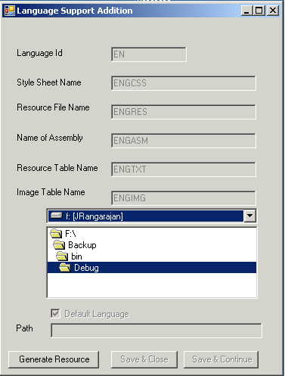The width and height of the screenshot is (285, 376).
Task: Open the drive selection dropdown arrow
Action: [249, 216]
